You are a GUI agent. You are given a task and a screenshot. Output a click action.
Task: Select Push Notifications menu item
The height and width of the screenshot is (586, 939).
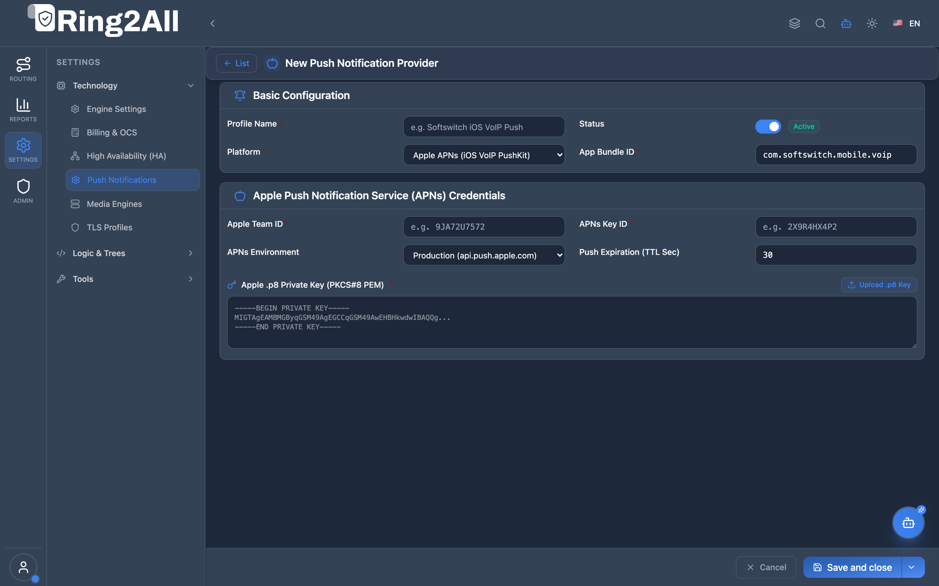(x=133, y=180)
